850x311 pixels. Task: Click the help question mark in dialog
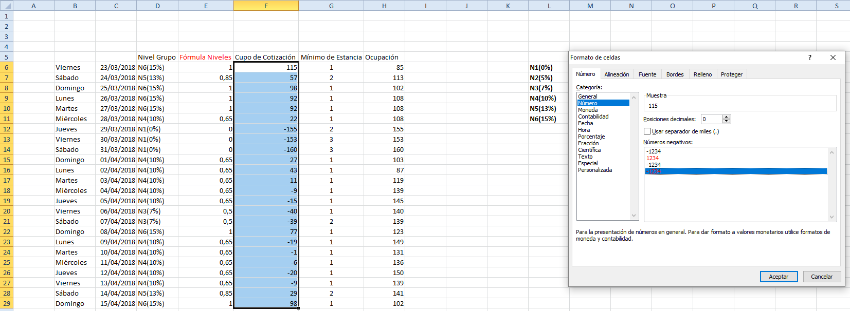tap(809, 57)
